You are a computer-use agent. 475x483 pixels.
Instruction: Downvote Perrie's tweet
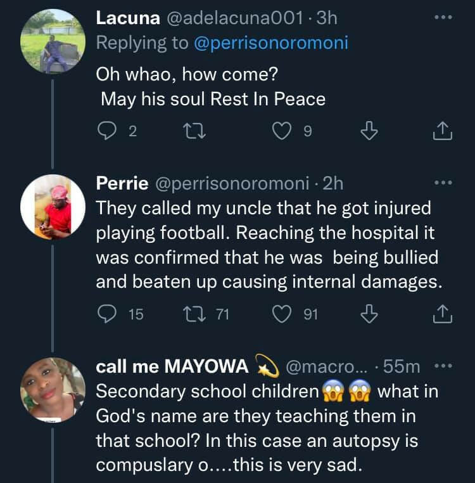[369, 313]
